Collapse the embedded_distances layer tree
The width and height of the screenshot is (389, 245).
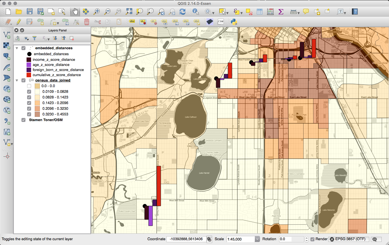17,48
